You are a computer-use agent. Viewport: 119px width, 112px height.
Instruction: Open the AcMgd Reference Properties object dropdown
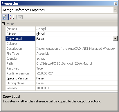(115, 10)
